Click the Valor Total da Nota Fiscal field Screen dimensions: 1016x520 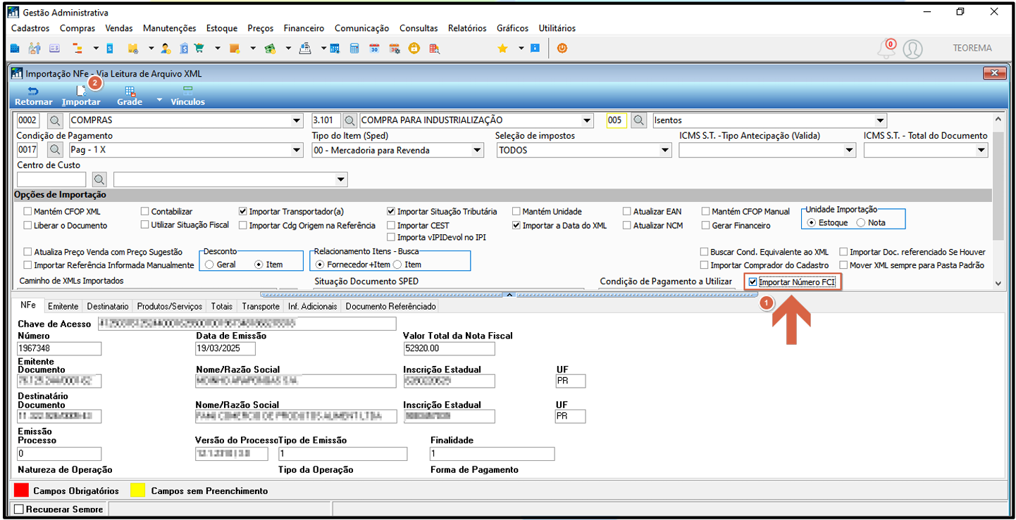pyautogui.click(x=449, y=348)
